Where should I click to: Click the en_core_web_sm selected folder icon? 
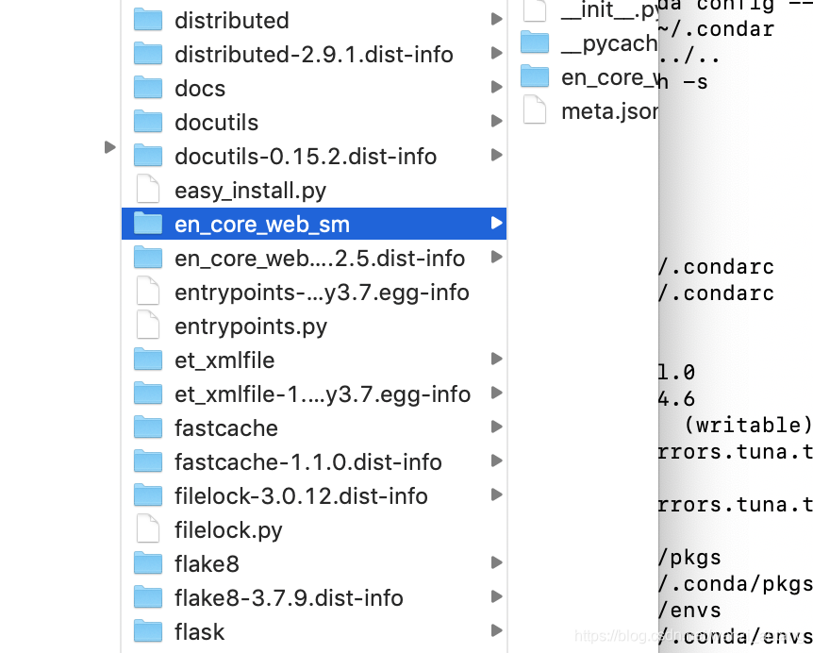[148, 224]
